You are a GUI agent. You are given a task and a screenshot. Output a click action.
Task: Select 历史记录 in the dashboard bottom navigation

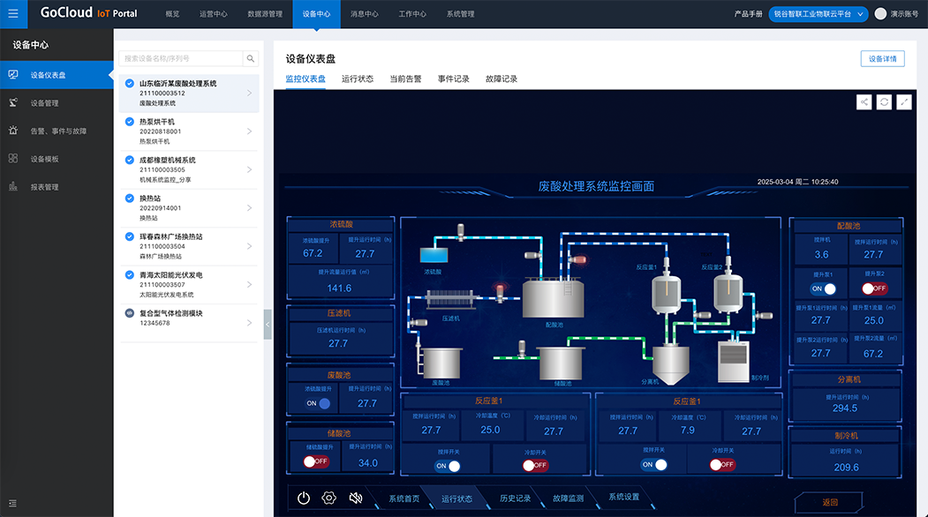(x=515, y=498)
